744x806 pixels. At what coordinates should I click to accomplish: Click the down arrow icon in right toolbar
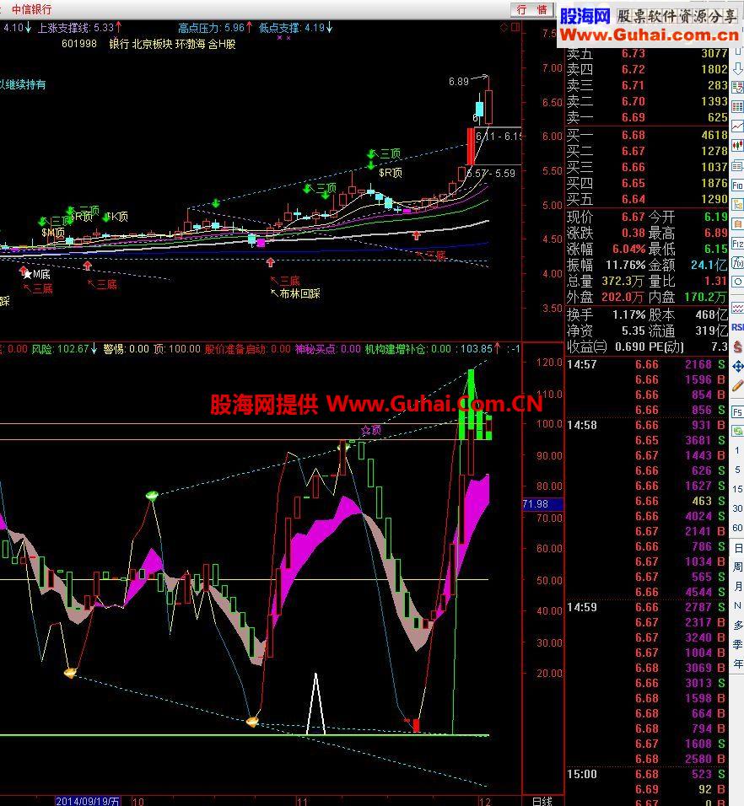(738, 69)
